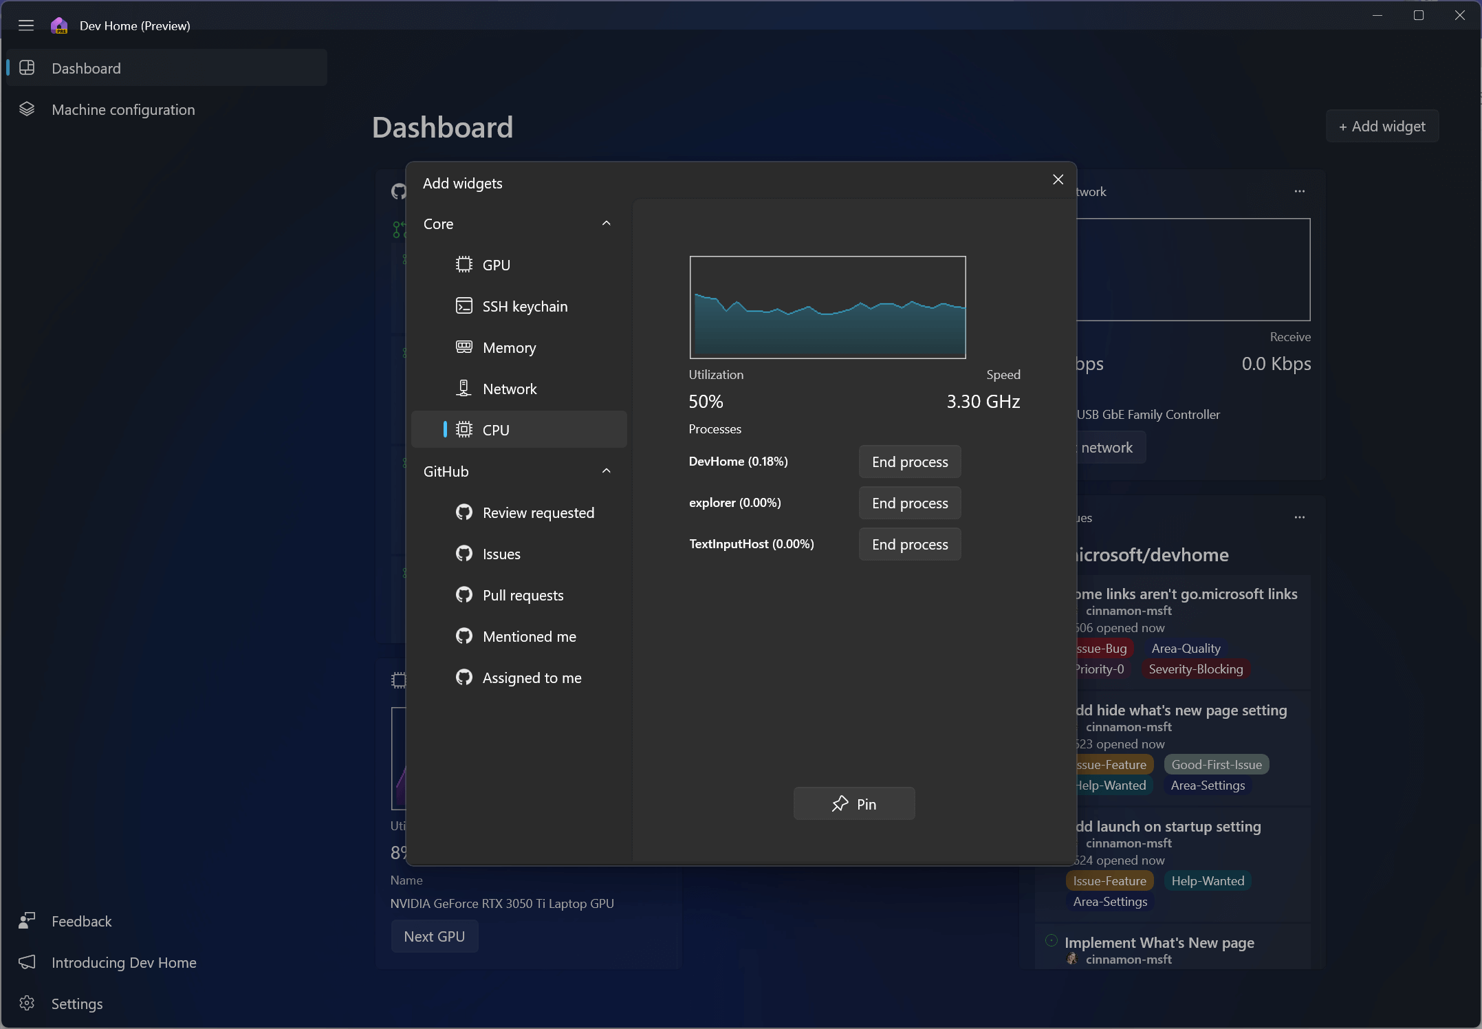Image resolution: width=1482 pixels, height=1029 pixels.
Task: Click the Pull requests GitHub icon
Action: (x=464, y=594)
